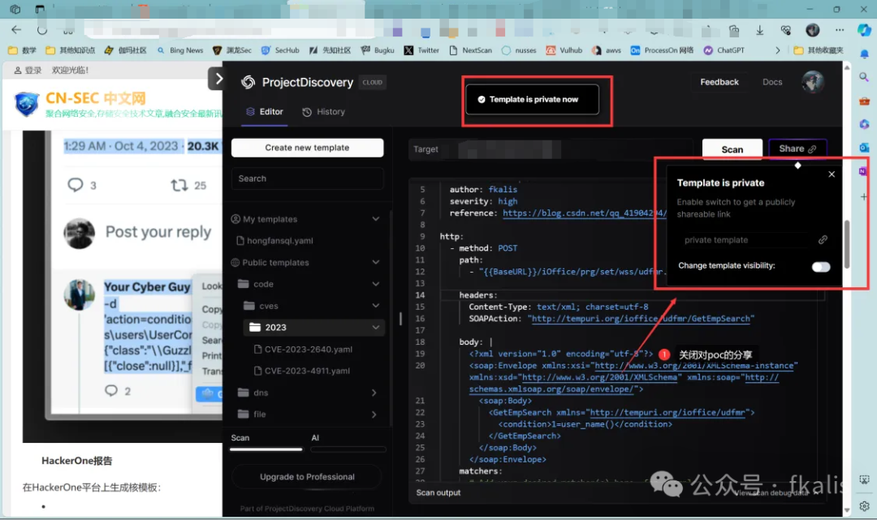Click the page vertical scrollbar thumb
This screenshot has height=520, width=877.
847,244
